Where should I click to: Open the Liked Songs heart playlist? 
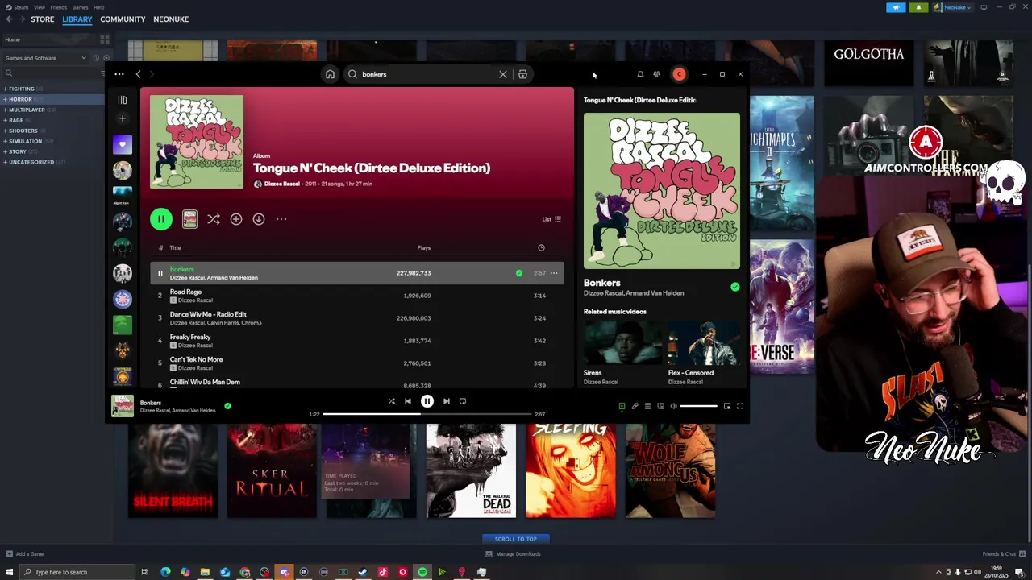[x=123, y=145]
